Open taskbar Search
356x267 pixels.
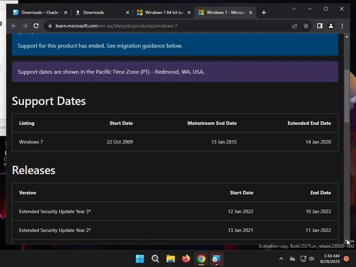pyautogui.click(x=155, y=259)
